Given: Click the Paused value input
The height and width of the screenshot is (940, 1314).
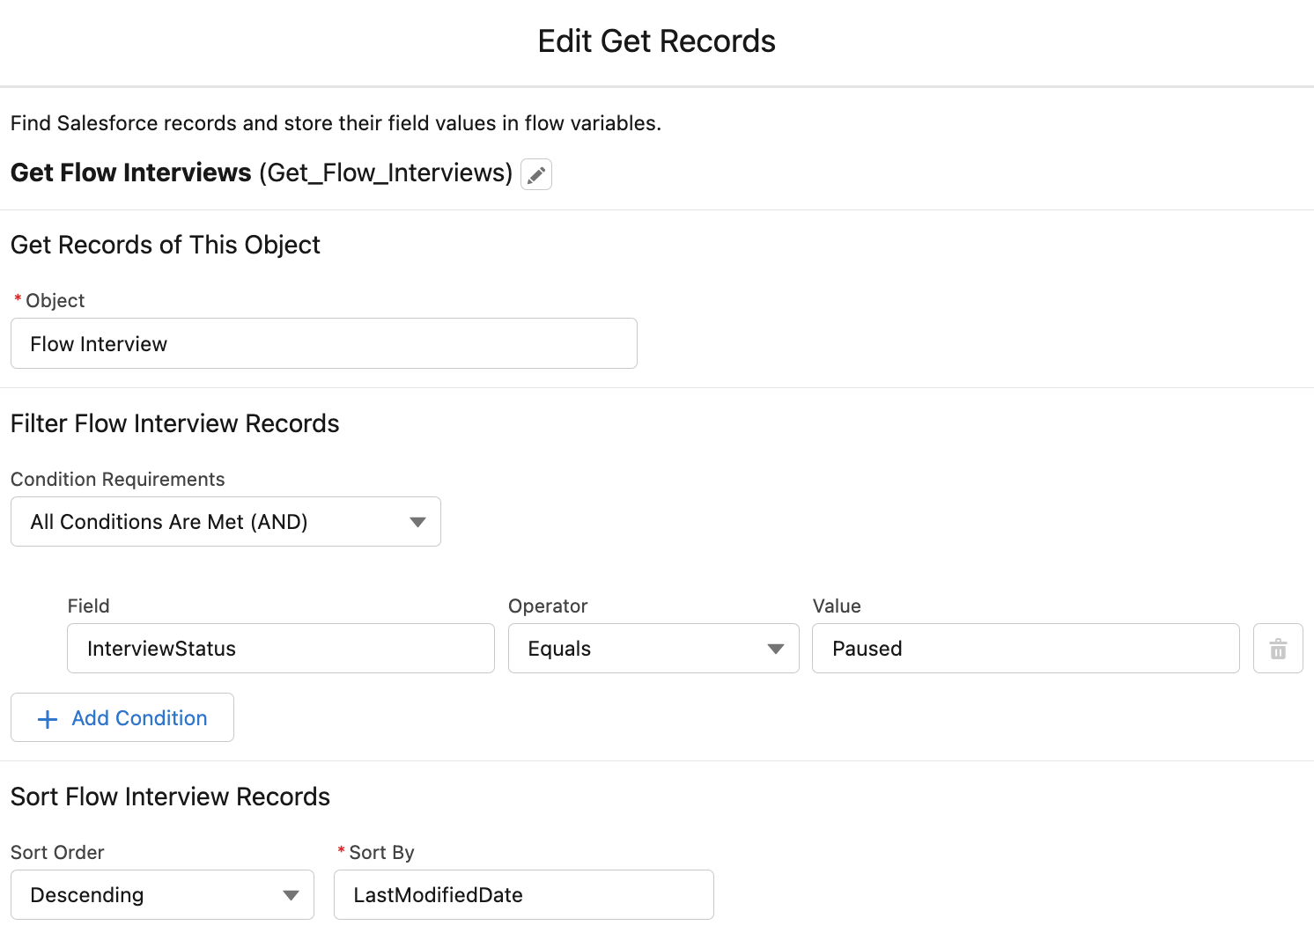Looking at the screenshot, I should click(x=1025, y=648).
